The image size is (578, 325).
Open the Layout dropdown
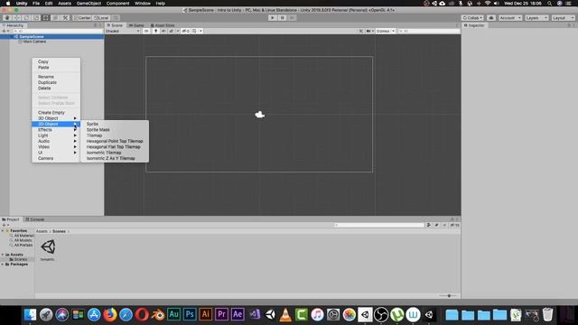(x=564, y=18)
